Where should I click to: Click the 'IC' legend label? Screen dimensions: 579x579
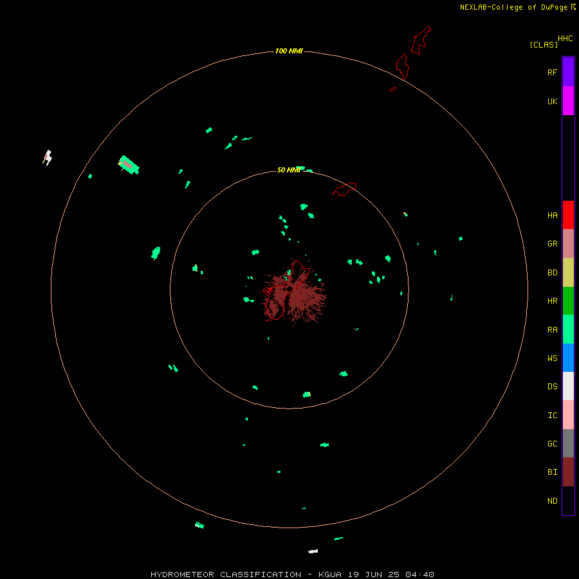pos(552,416)
